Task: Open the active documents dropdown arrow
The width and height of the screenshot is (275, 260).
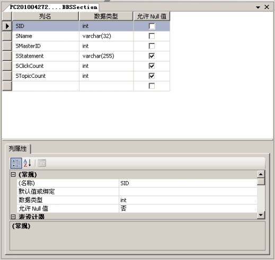Action: pos(258,7)
